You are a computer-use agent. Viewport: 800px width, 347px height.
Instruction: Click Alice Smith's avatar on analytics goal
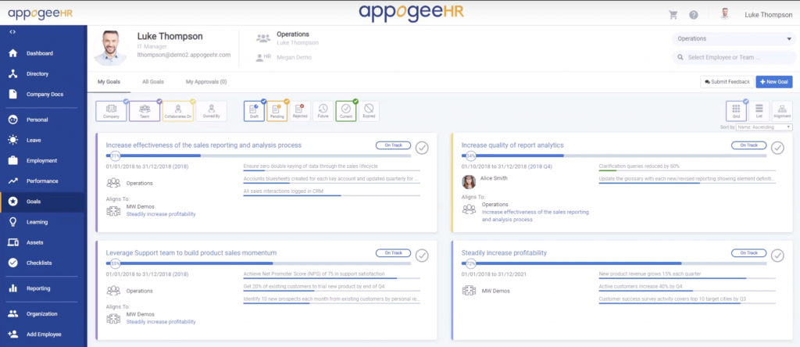pyautogui.click(x=469, y=181)
